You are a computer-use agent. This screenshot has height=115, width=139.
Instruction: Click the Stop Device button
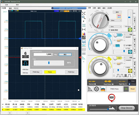[127, 108]
